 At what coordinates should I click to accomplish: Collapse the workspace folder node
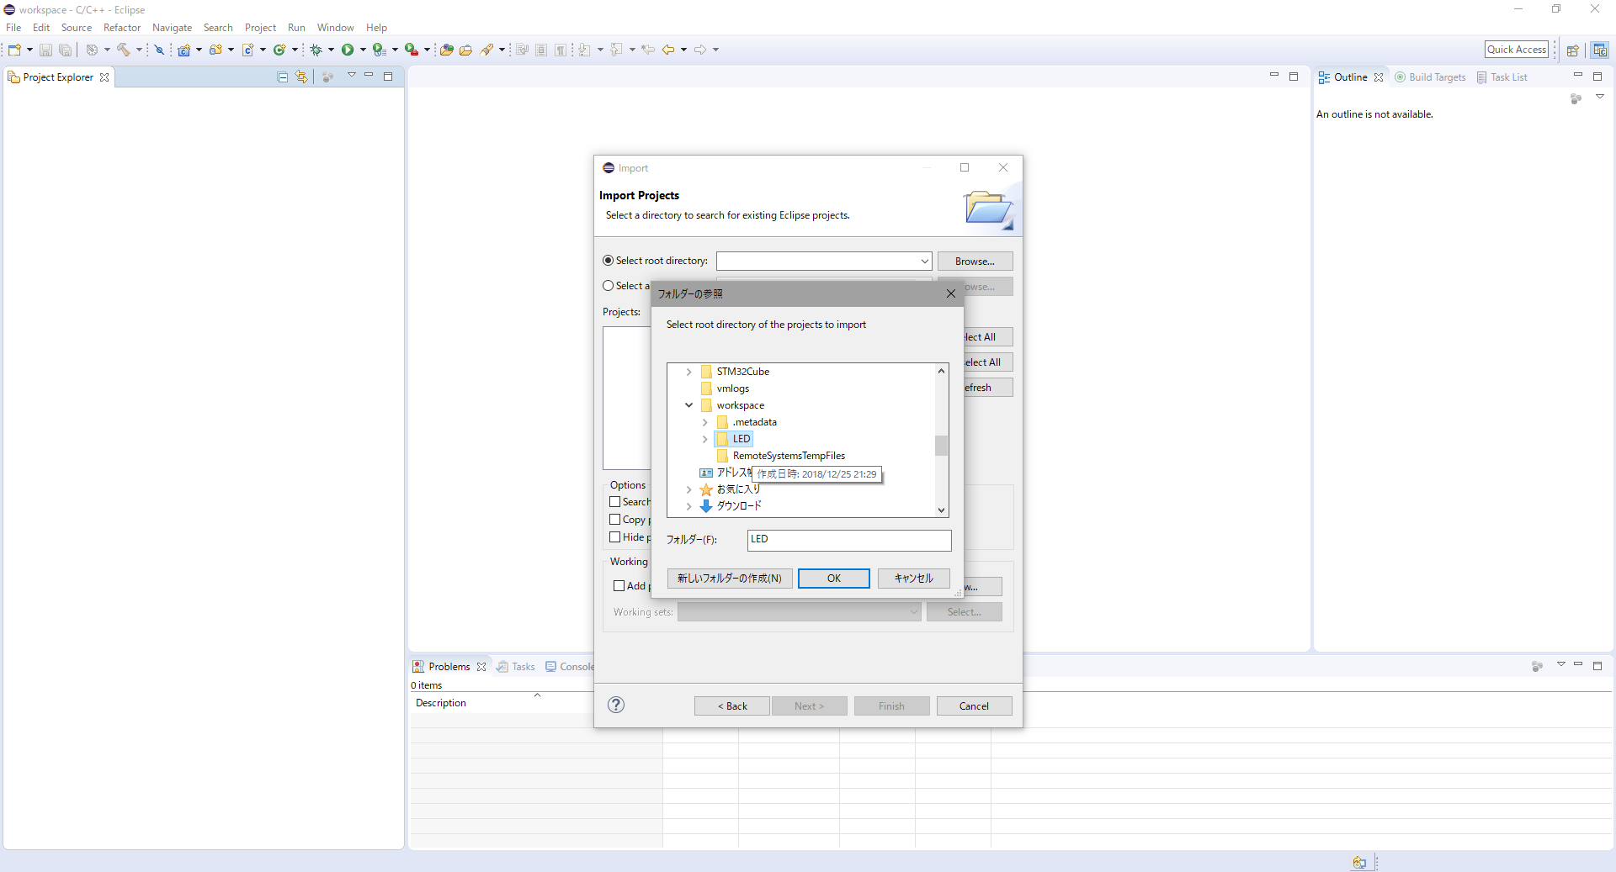tap(689, 404)
